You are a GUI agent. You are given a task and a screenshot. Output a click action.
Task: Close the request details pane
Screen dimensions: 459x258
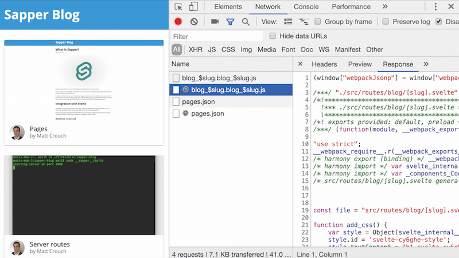(300, 64)
